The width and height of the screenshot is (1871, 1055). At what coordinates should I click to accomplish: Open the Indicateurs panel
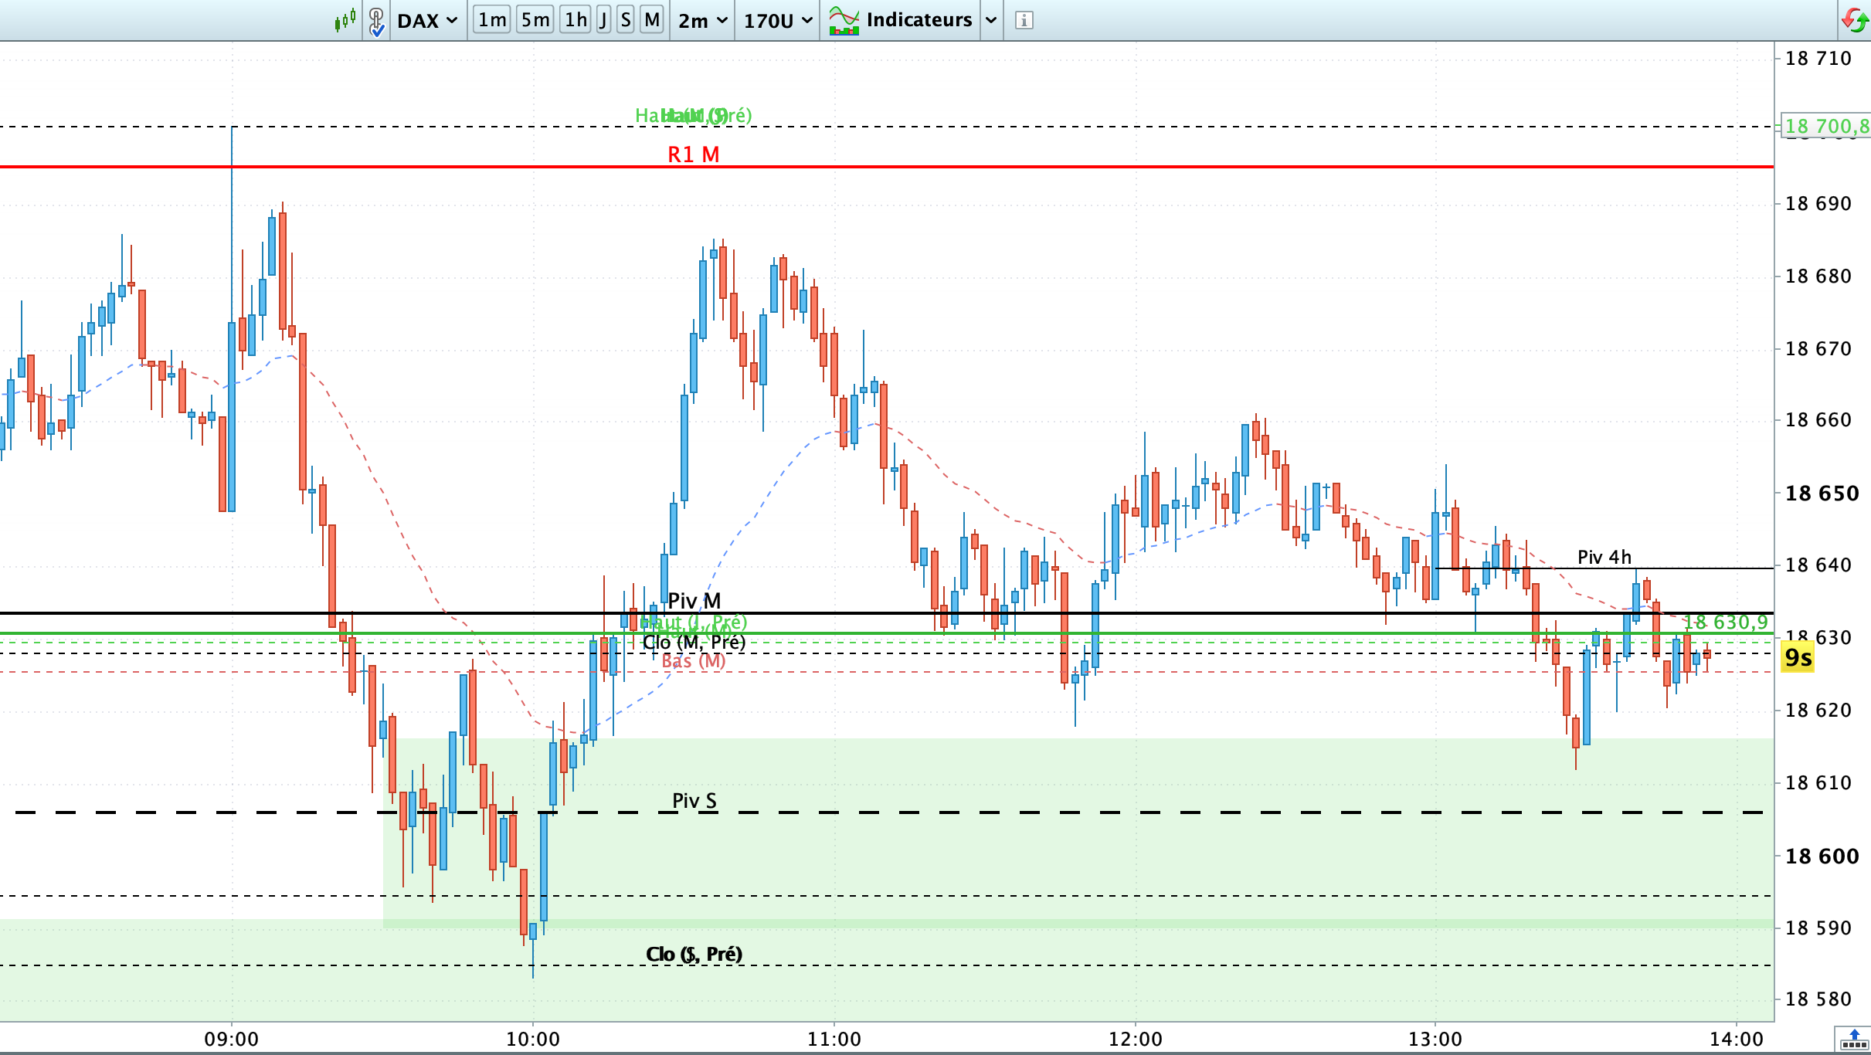click(919, 19)
